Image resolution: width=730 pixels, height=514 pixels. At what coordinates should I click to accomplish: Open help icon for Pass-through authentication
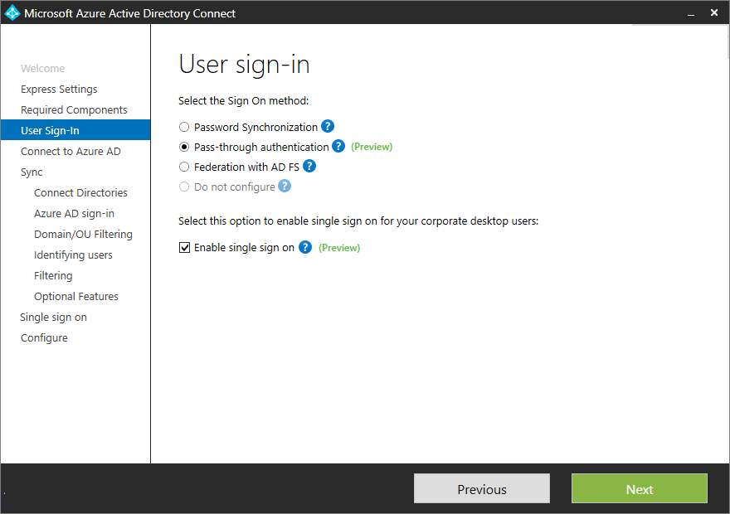click(x=338, y=146)
